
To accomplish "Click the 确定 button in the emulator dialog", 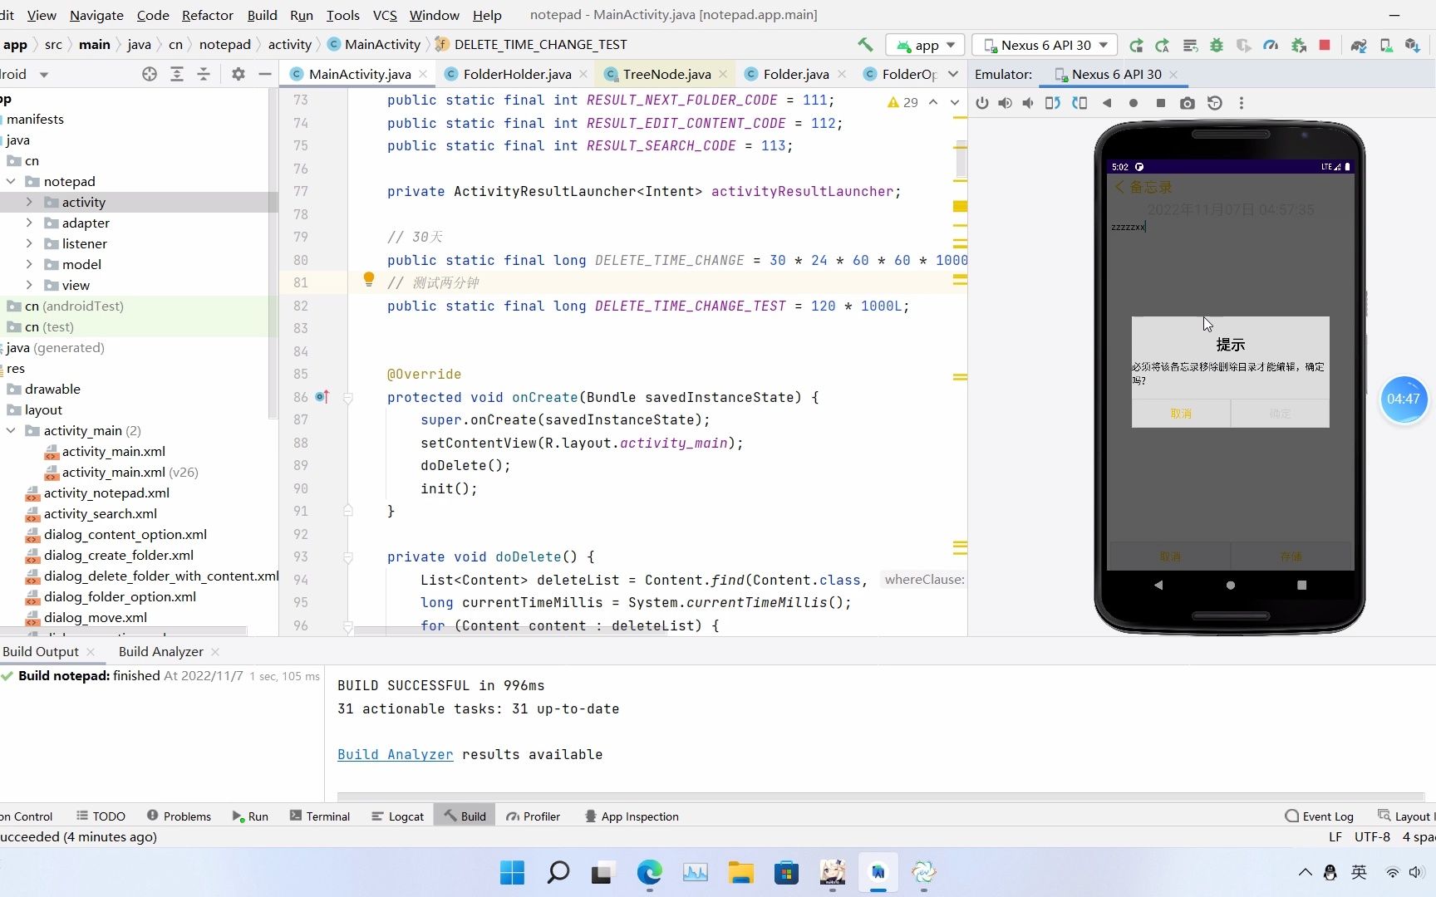I will (1280, 414).
